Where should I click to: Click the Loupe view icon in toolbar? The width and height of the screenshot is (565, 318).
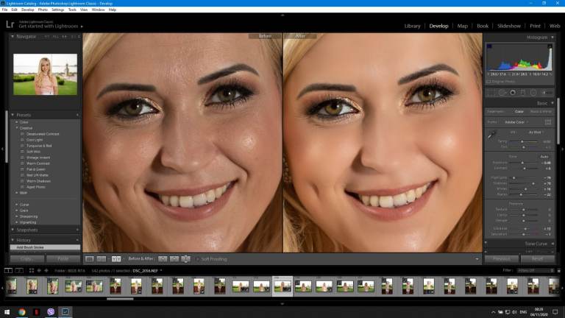tap(90, 259)
